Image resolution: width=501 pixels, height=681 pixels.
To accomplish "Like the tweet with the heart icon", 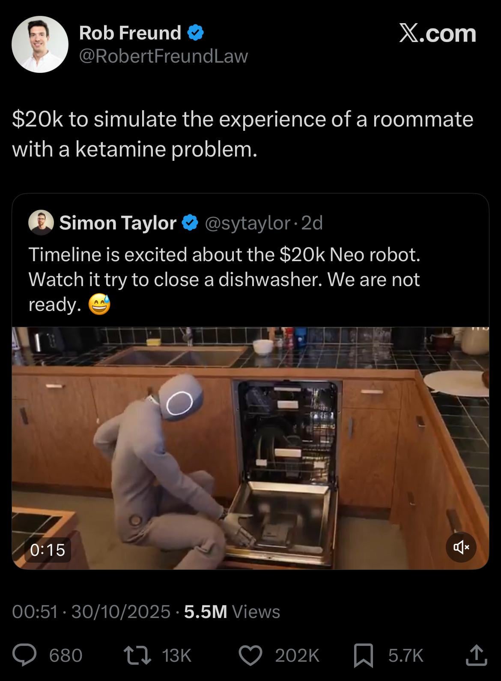I will 250,655.
